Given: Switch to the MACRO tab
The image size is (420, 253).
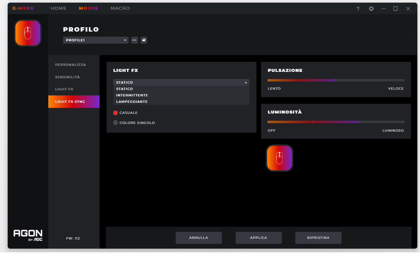Looking at the screenshot, I should 120,8.
